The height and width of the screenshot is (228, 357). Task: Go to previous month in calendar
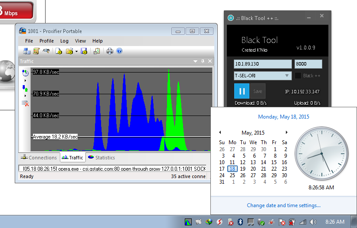(220, 132)
